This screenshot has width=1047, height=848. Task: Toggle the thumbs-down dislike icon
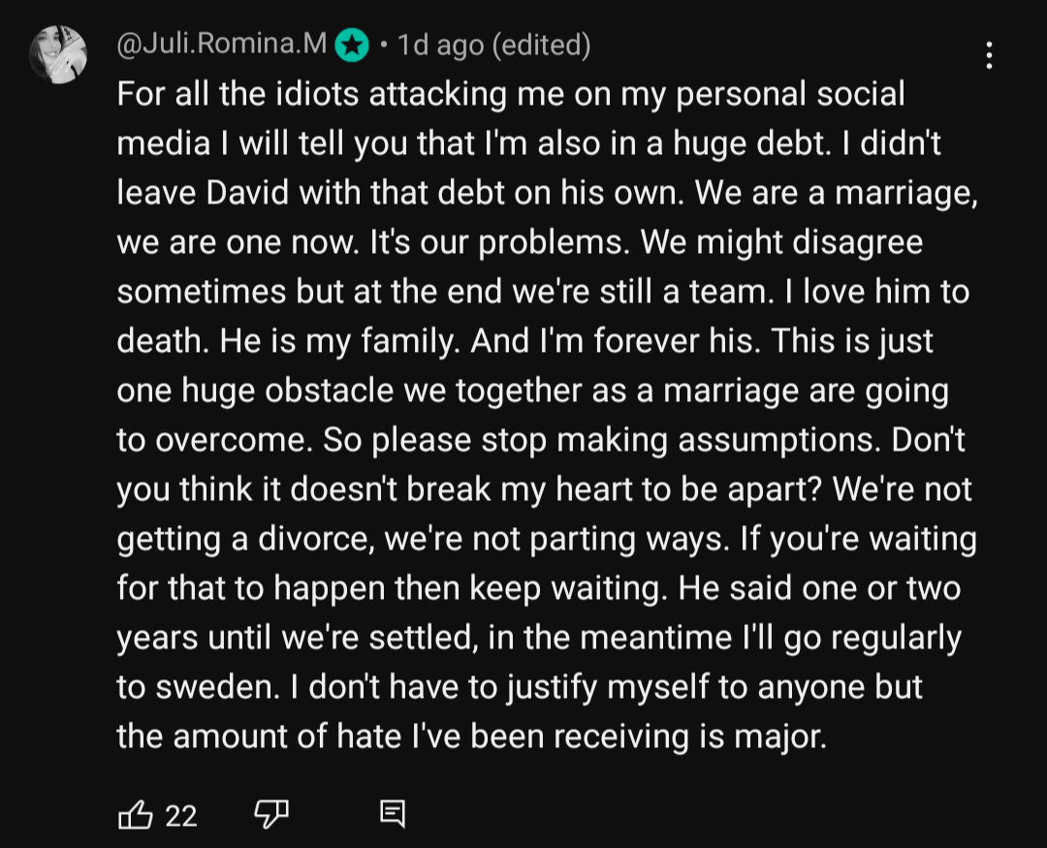(x=270, y=815)
